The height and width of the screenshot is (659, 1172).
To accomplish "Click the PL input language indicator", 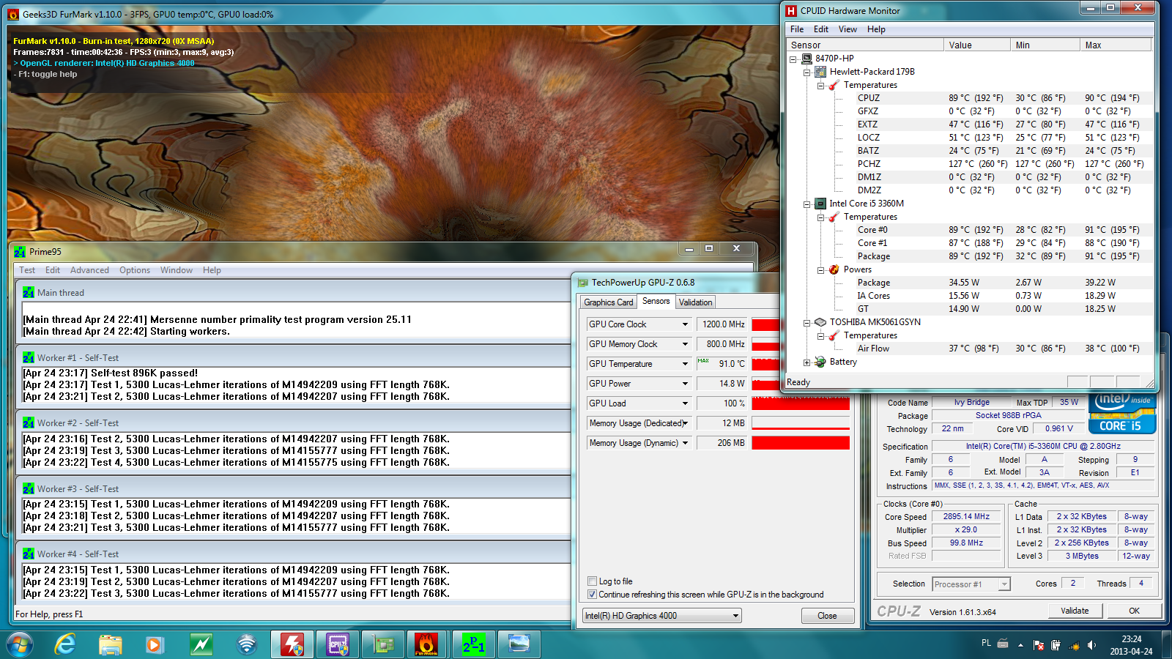I will tap(986, 643).
